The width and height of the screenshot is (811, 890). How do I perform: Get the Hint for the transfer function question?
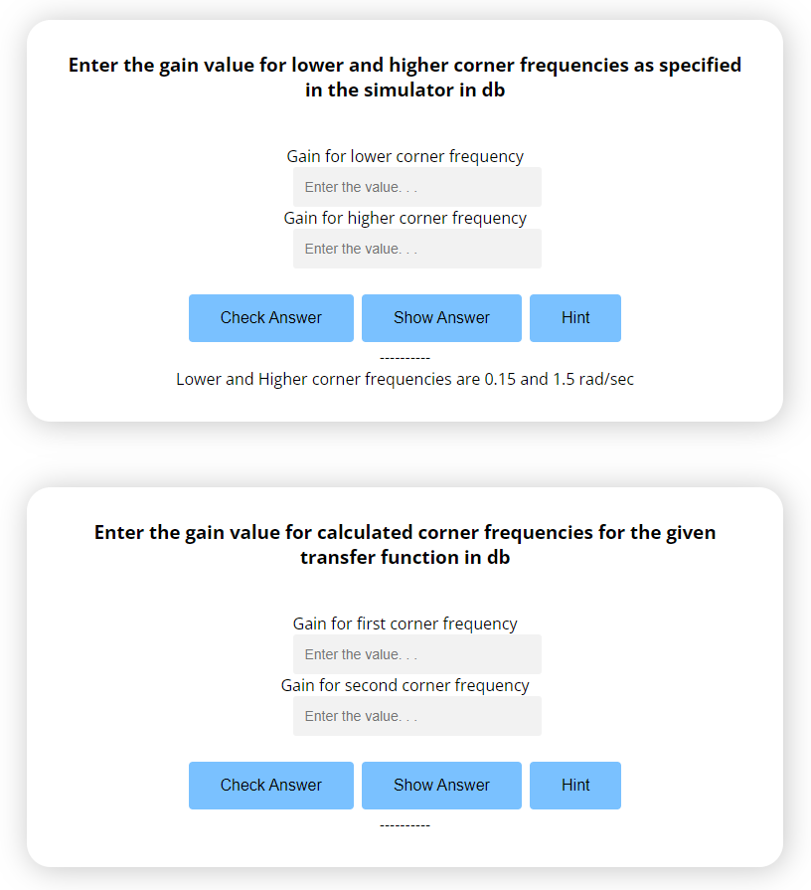pos(574,786)
